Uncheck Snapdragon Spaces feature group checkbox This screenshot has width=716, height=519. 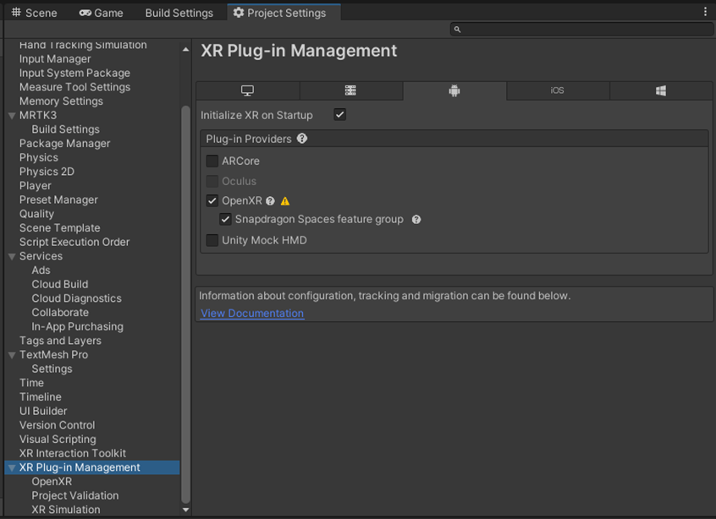pyautogui.click(x=225, y=220)
